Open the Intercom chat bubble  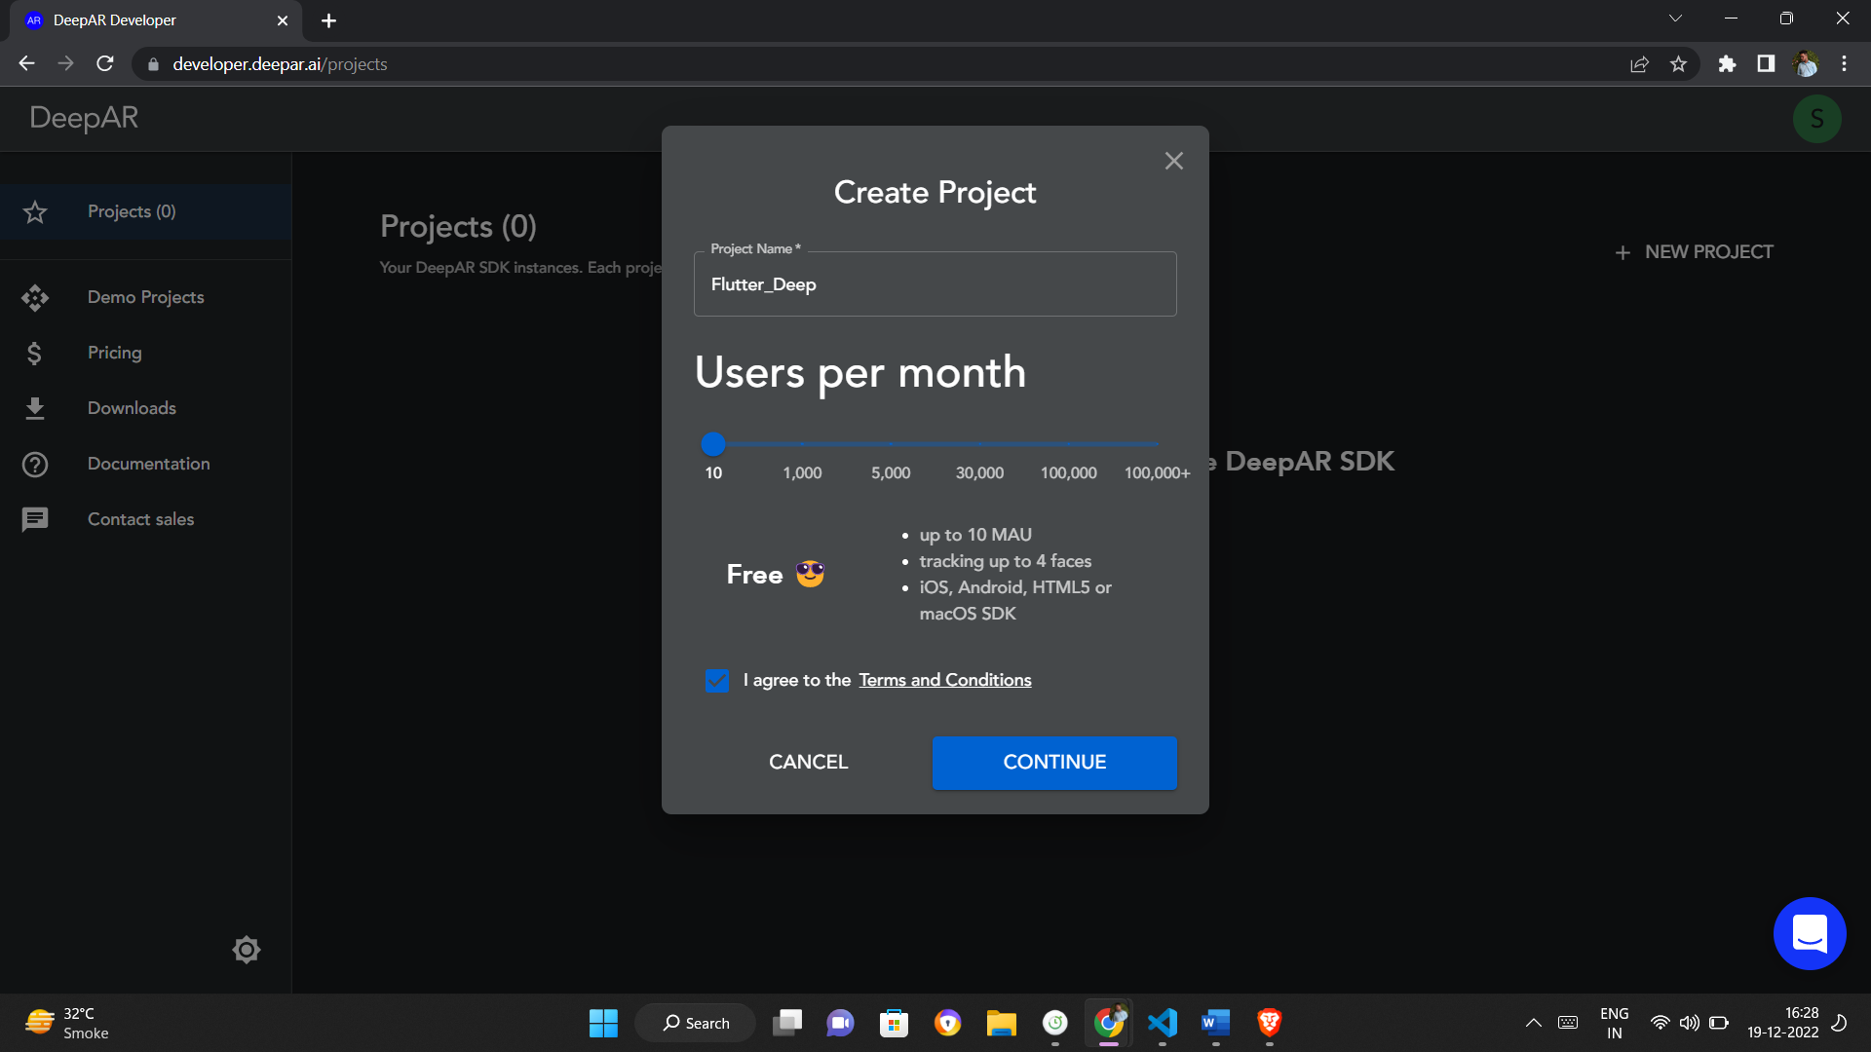pyautogui.click(x=1810, y=933)
